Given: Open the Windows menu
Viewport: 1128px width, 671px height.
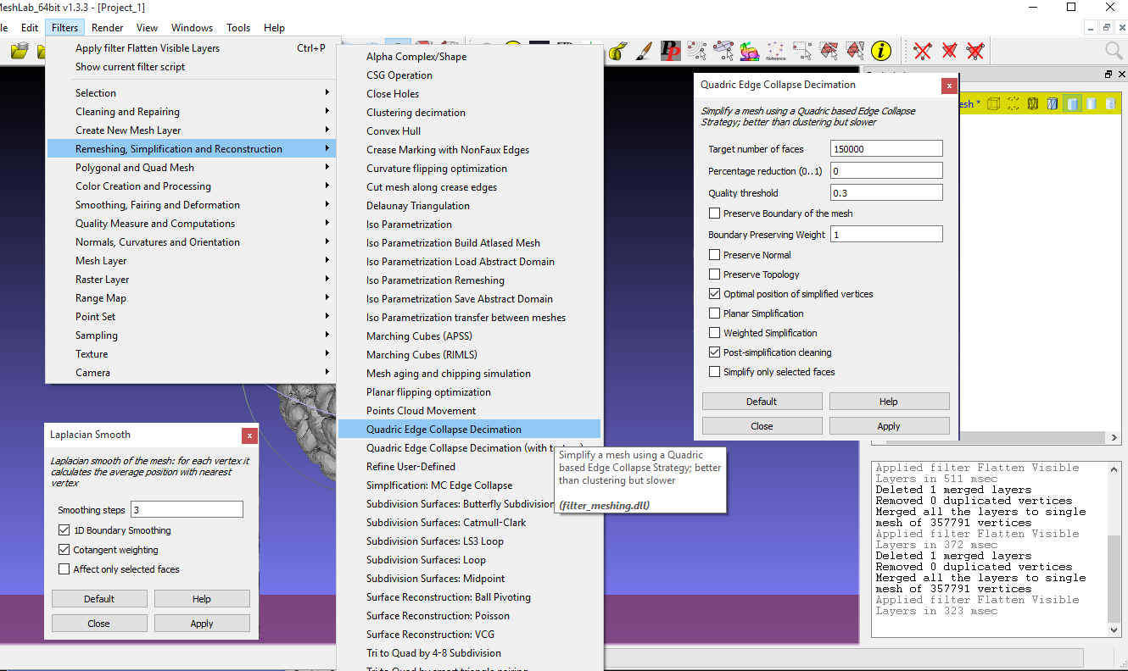Looking at the screenshot, I should (193, 28).
